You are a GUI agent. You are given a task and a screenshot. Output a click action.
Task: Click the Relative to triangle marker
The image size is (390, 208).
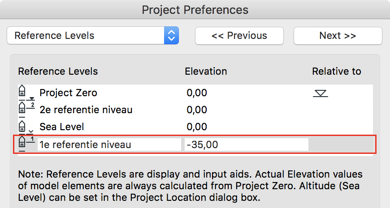(x=321, y=93)
